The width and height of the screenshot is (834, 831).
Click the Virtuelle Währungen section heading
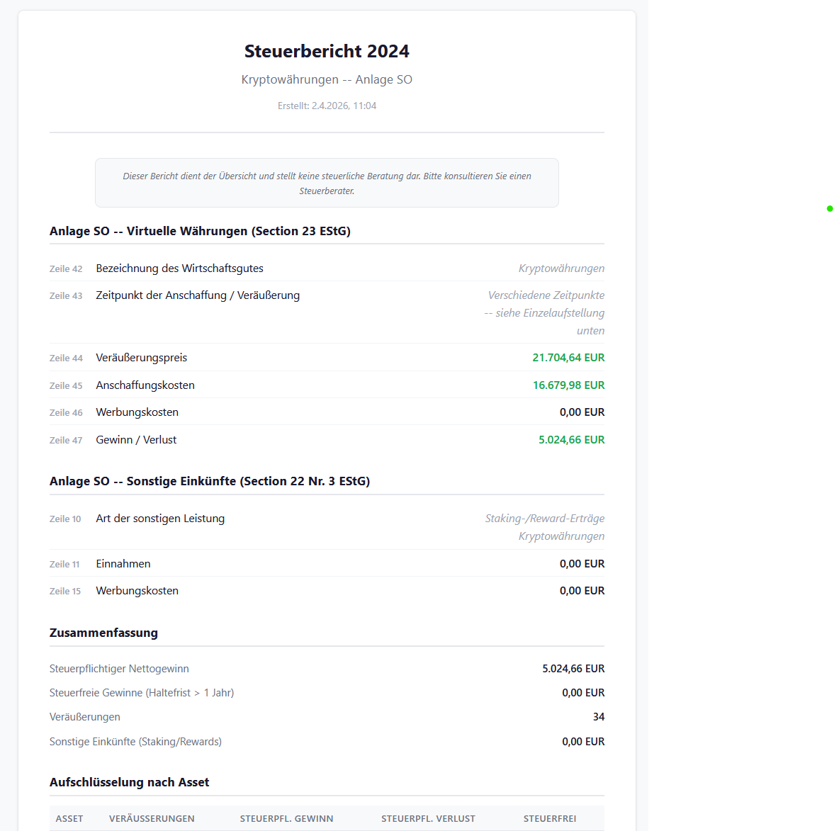click(200, 231)
